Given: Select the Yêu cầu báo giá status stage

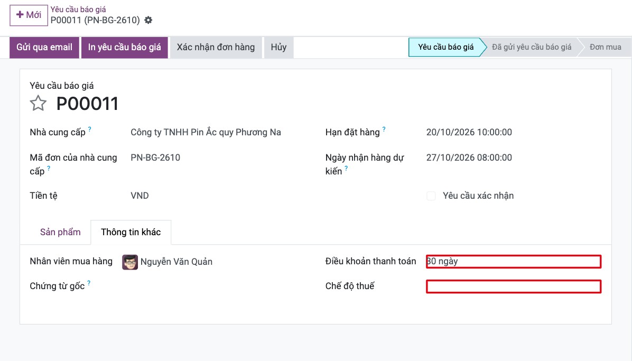Looking at the screenshot, I should click(x=445, y=47).
